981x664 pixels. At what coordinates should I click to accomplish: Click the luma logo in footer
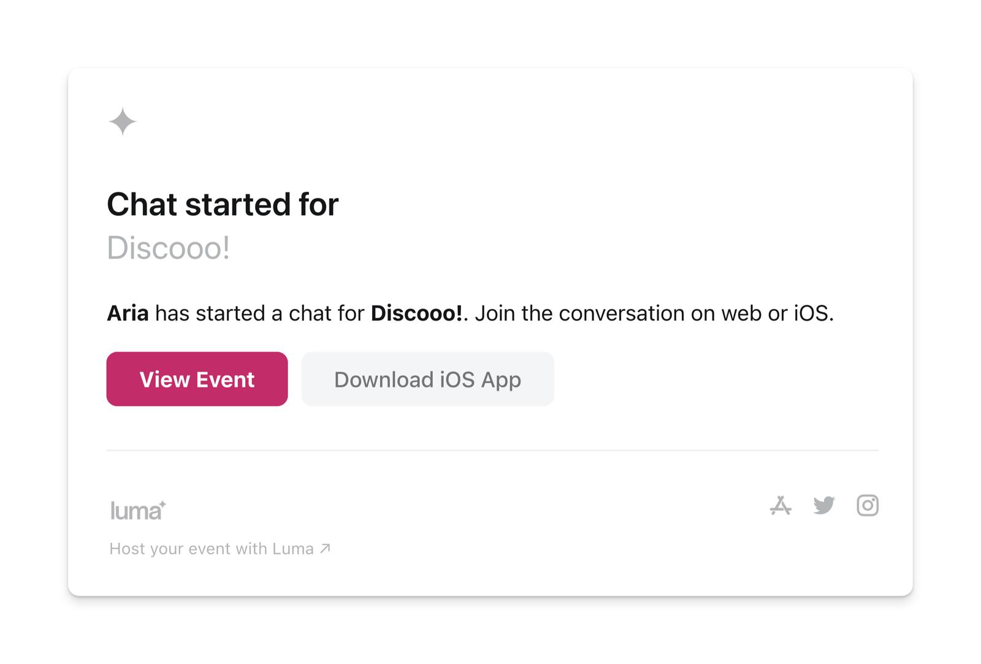pyautogui.click(x=135, y=511)
